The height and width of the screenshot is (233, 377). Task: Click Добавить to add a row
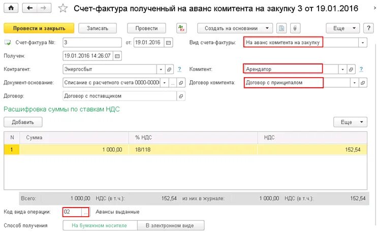pyautogui.click(x=23, y=122)
